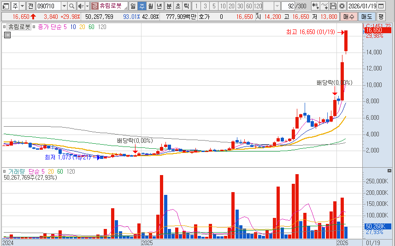Click the 평 button
This screenshot has height=246, width=395.
(381, 17)
